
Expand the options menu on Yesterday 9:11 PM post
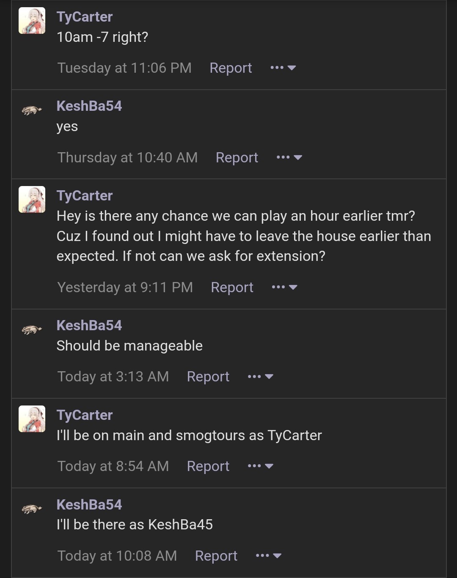coord(284,287)
